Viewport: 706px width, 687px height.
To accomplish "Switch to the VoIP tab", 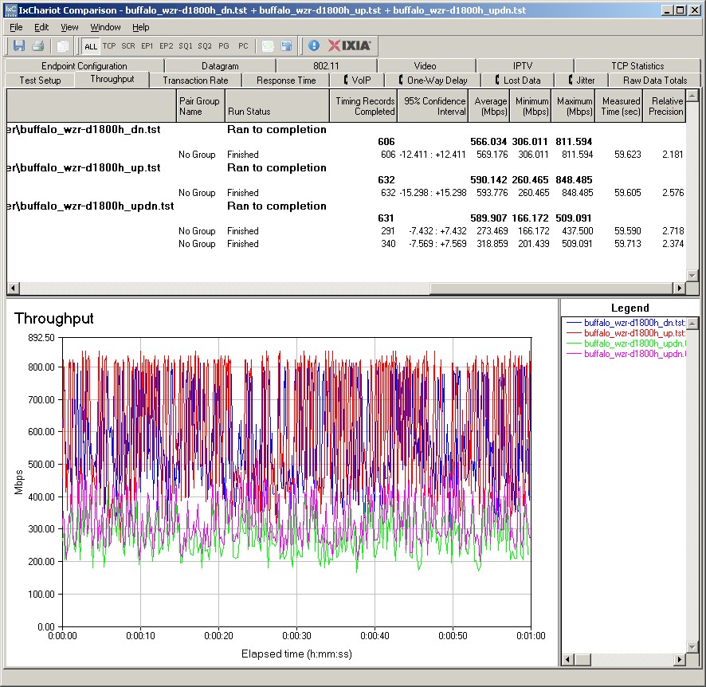I will pos(357,80).
